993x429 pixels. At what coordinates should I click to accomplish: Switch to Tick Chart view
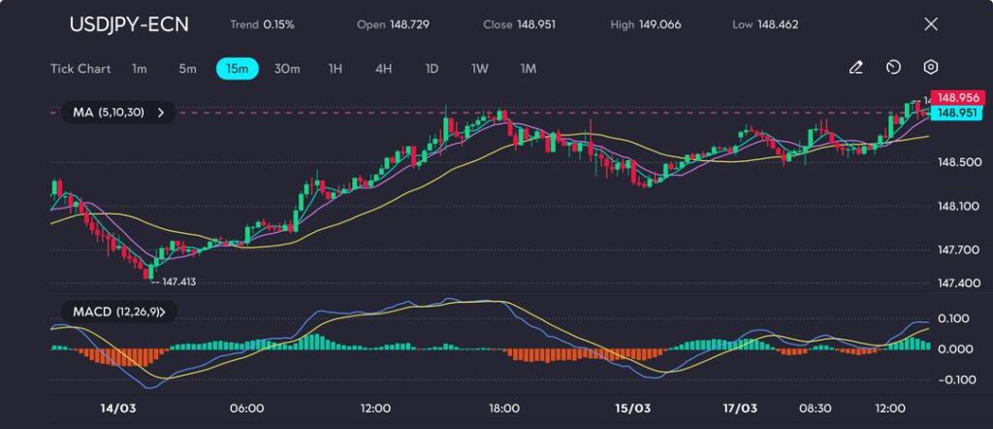[x=80, y=69]
